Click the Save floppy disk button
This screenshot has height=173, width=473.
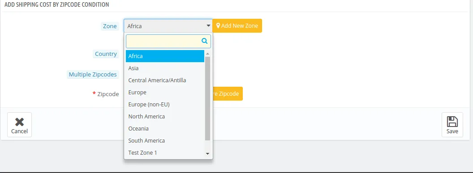pos(452,125)
